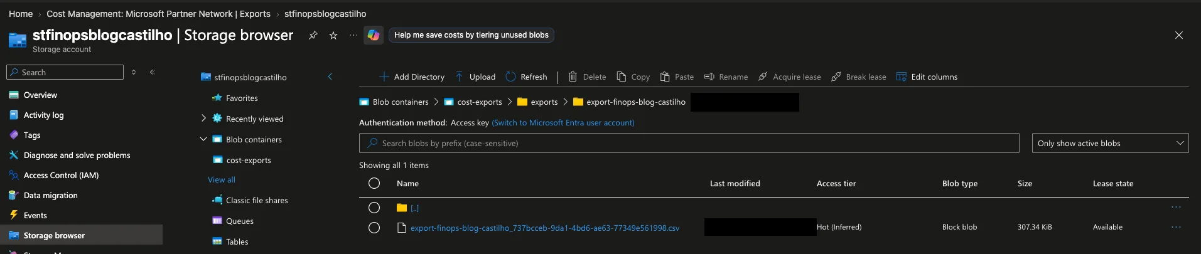Open more options for [..] row
1201x254 pixels.
(1176, 207)
